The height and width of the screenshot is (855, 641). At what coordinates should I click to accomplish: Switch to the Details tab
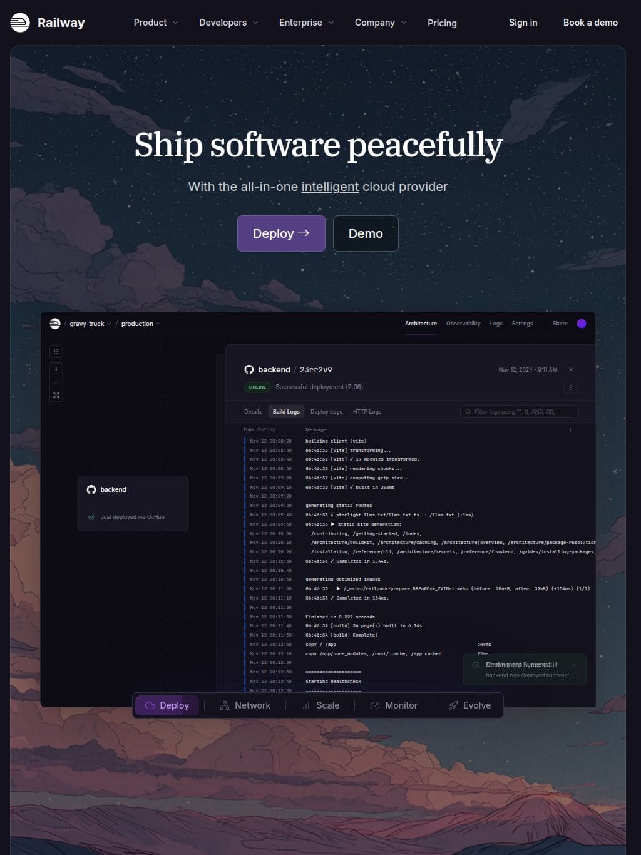click(253, 412)
